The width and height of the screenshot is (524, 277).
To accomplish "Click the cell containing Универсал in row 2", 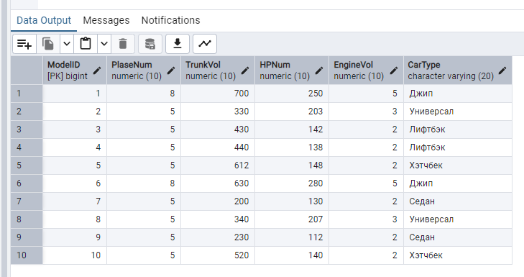I will tap(458, 112).
